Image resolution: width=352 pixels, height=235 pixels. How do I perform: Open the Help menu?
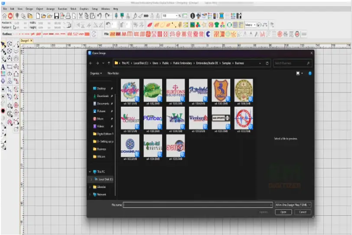click(x=115, y=9)
